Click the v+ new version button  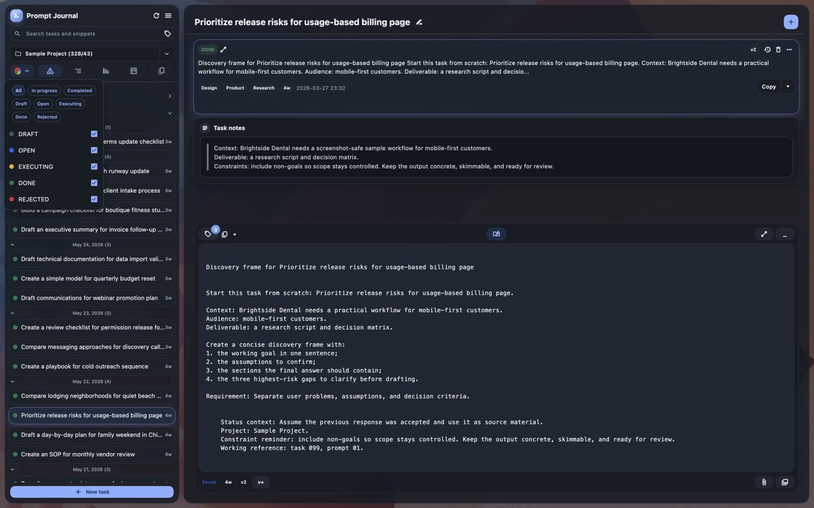tap(260, 482)
